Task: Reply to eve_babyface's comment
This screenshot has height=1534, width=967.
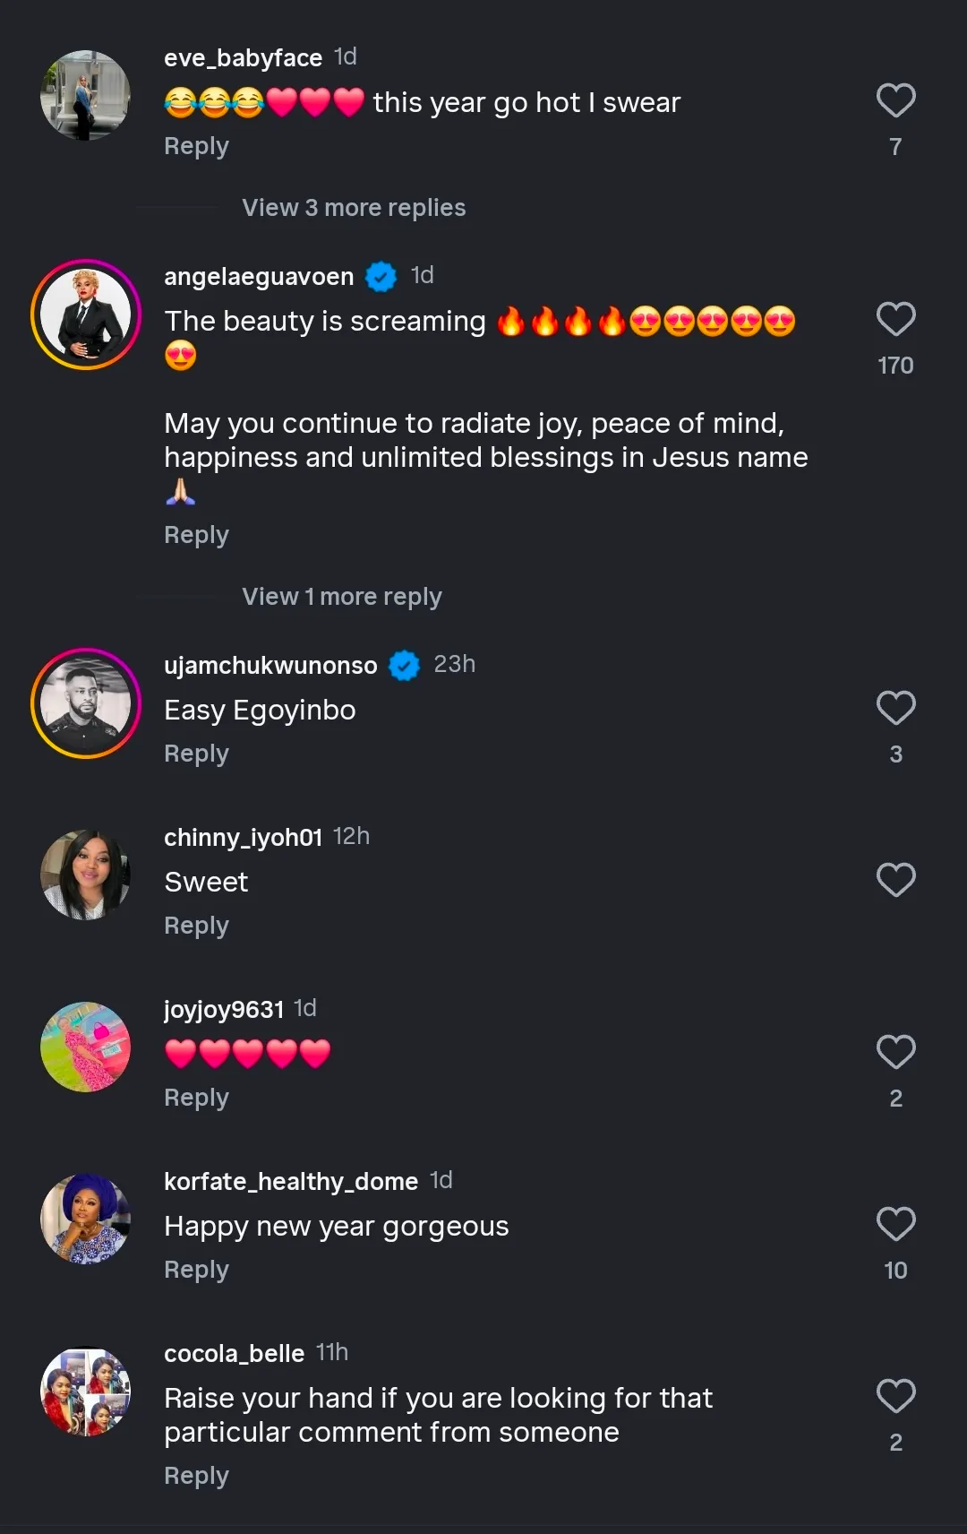Action: pos(196,146)
